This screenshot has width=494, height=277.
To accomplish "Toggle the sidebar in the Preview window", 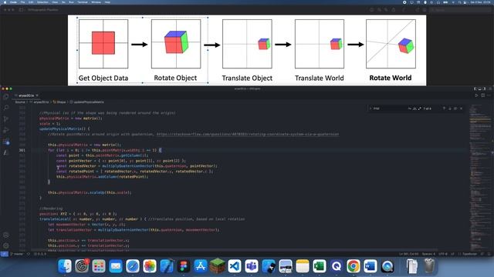I will [22, 10].
